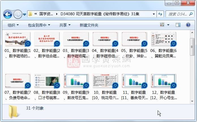Select video thumbnail 05、数字能量
The height and width of the screenshot is (122, 197).
pyautogui.click(x=134, y=39)
